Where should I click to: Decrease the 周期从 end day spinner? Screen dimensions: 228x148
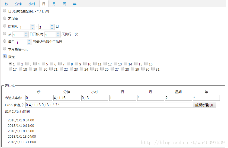(52, 28)
